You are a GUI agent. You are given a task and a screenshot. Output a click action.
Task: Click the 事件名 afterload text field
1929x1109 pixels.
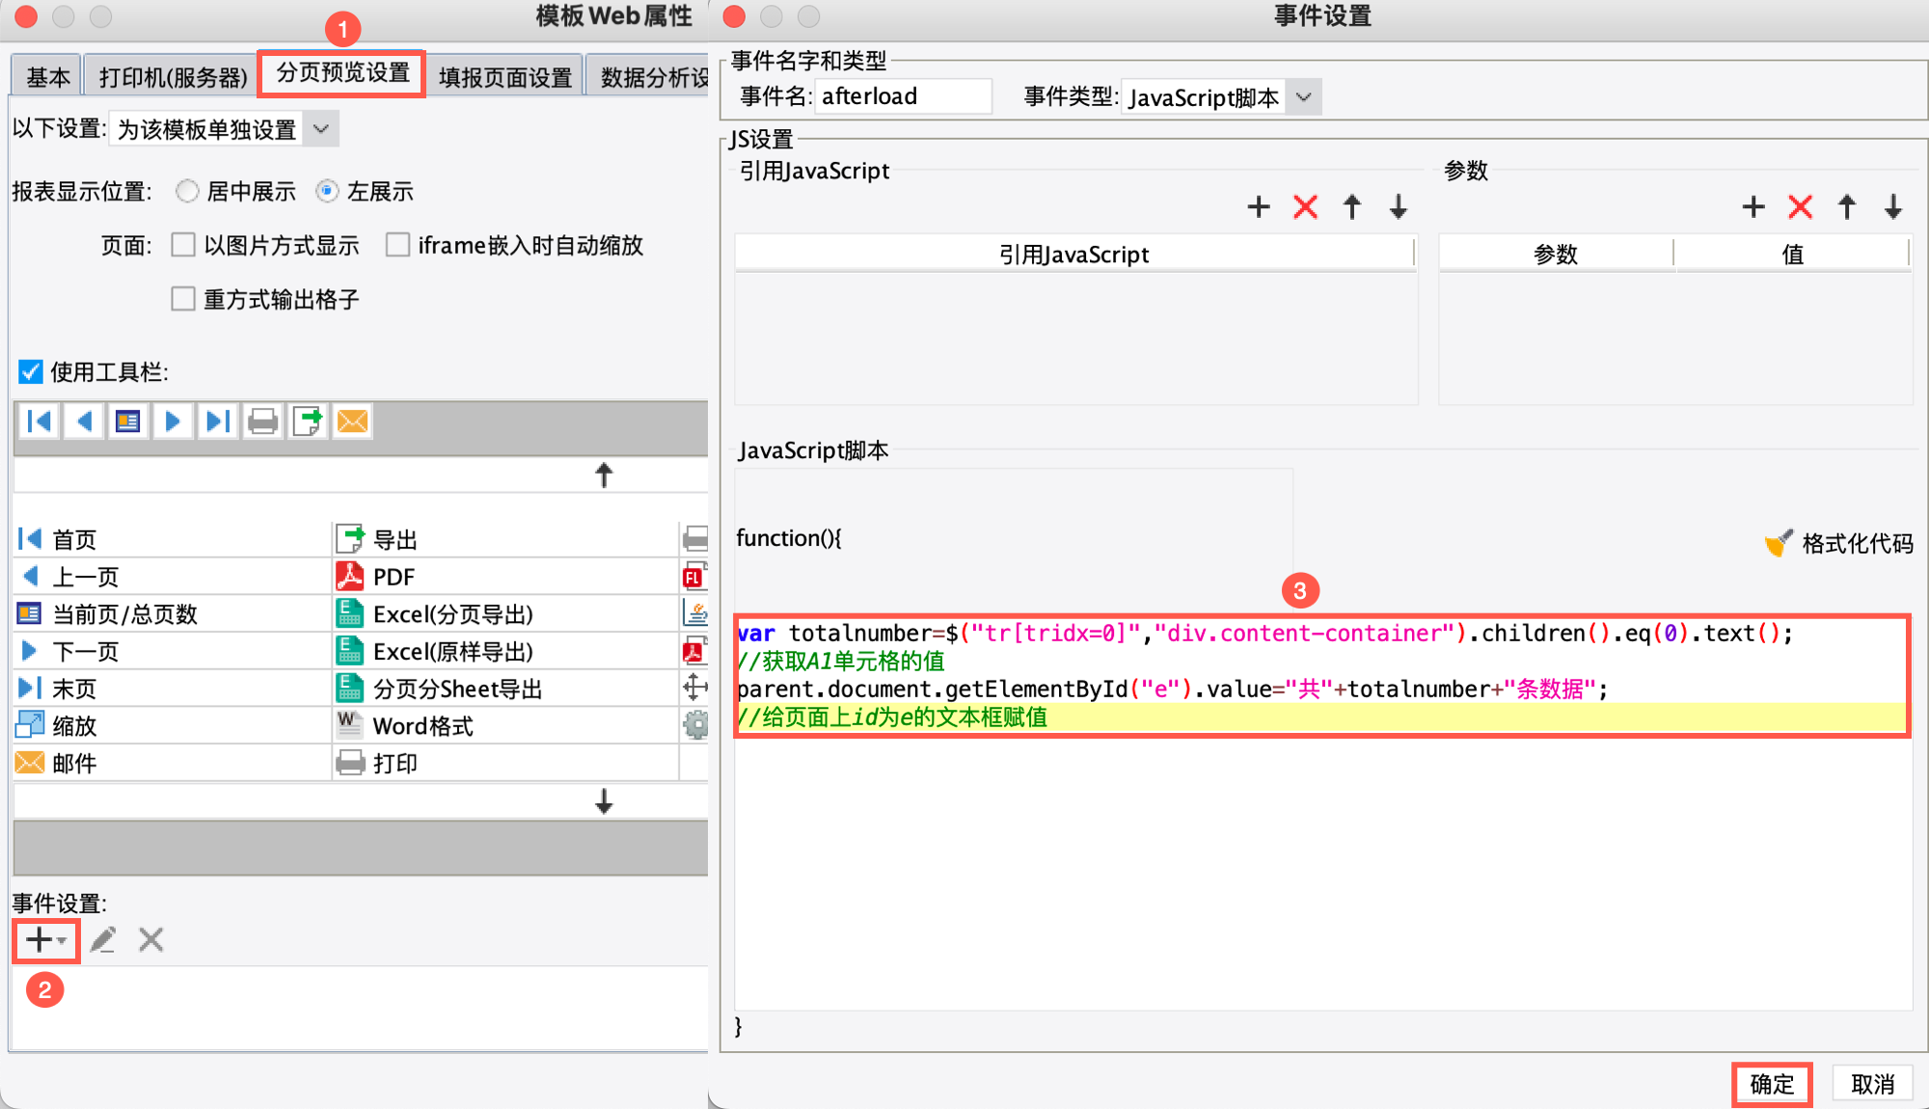pos(902,96)
